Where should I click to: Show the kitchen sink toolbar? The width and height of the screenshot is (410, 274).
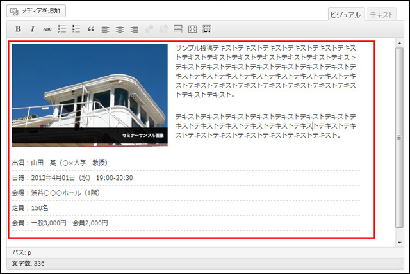[x=207, y=29]
